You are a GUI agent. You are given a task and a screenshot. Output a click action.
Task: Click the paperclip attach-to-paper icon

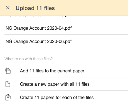(x=8, y=71)
